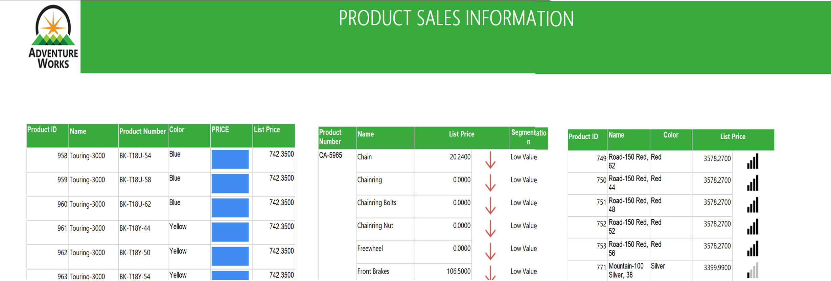Click the PRICE column header

(x=220, y=130)
